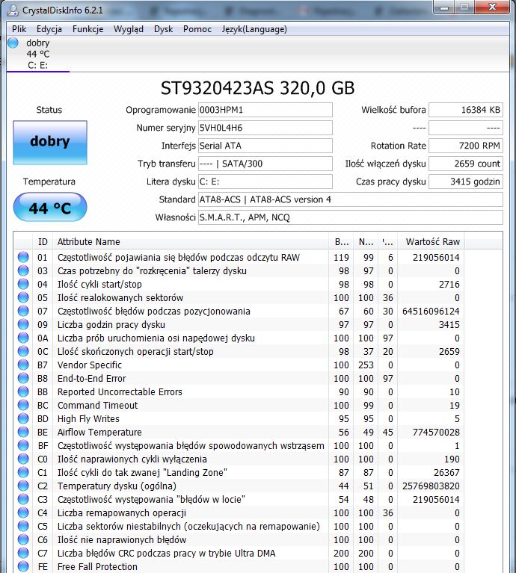
Task: Click the status orb for End-to-End Error
Action: [23, 378]
